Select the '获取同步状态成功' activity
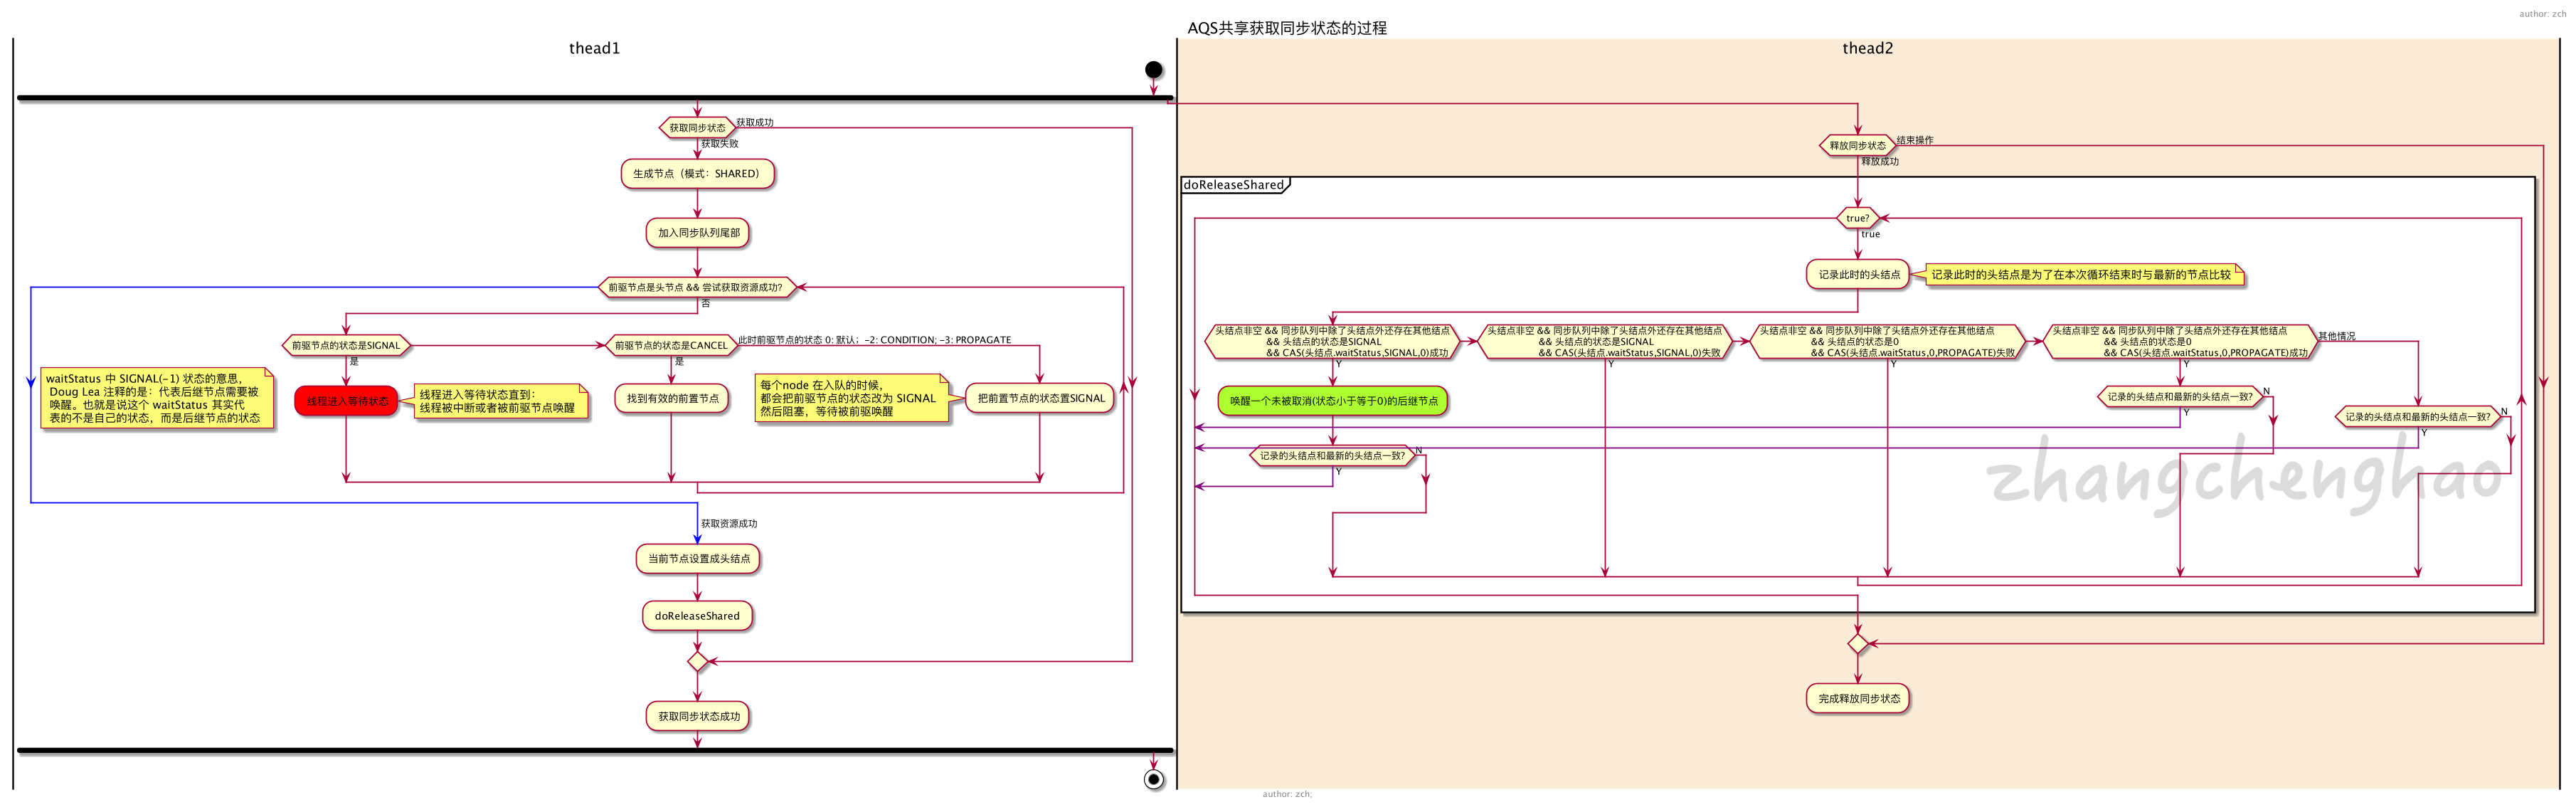Screen dimensions: 2576x807 (x=698, y=716)
